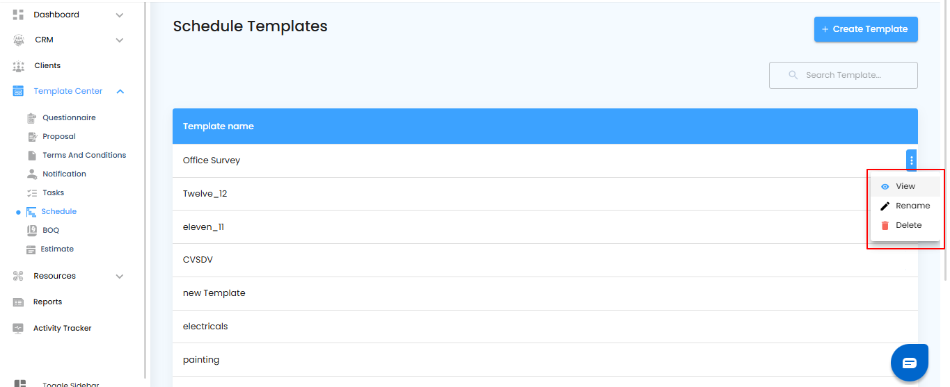Click the Questionnaire icon in sidebar
Screen dimensions: 950x387
click(31, 118)
